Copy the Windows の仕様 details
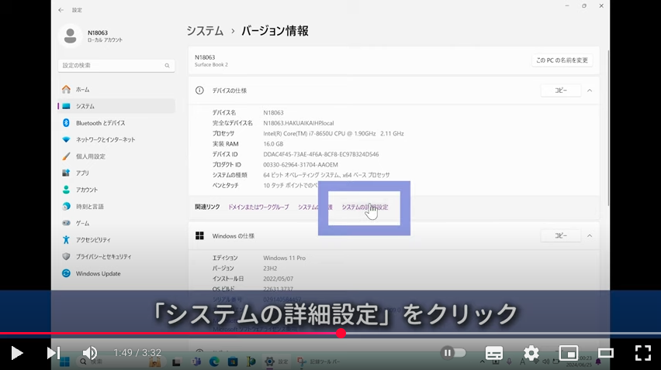Viewport: 661px width, 370px height. point(561,236)
